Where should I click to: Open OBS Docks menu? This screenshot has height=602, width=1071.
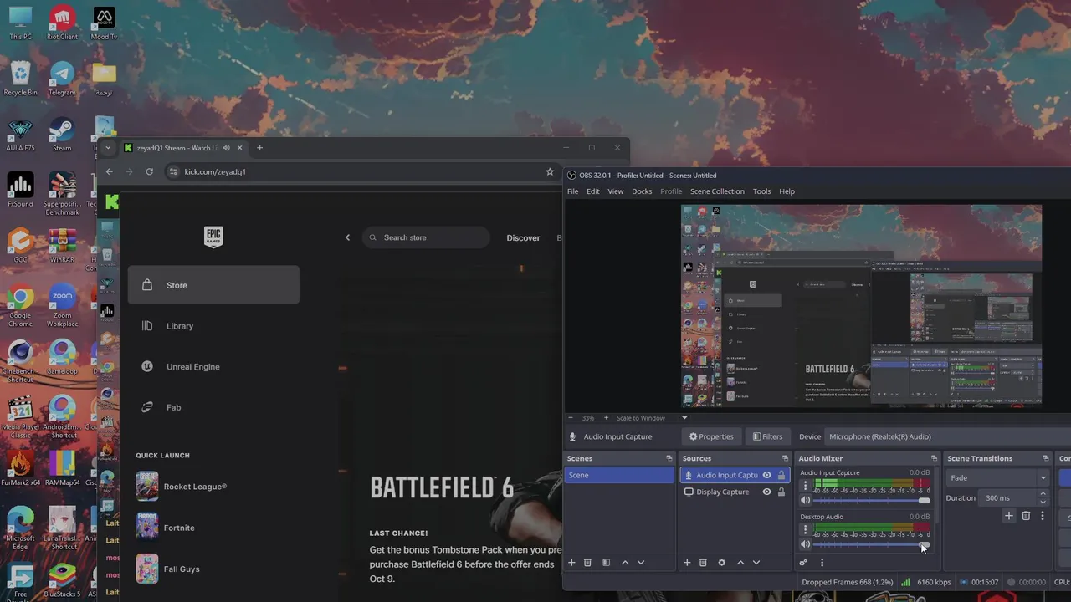(x=642, y=191)
